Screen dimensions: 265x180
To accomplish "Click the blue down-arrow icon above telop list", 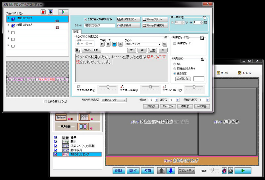I will pos(51,12).
